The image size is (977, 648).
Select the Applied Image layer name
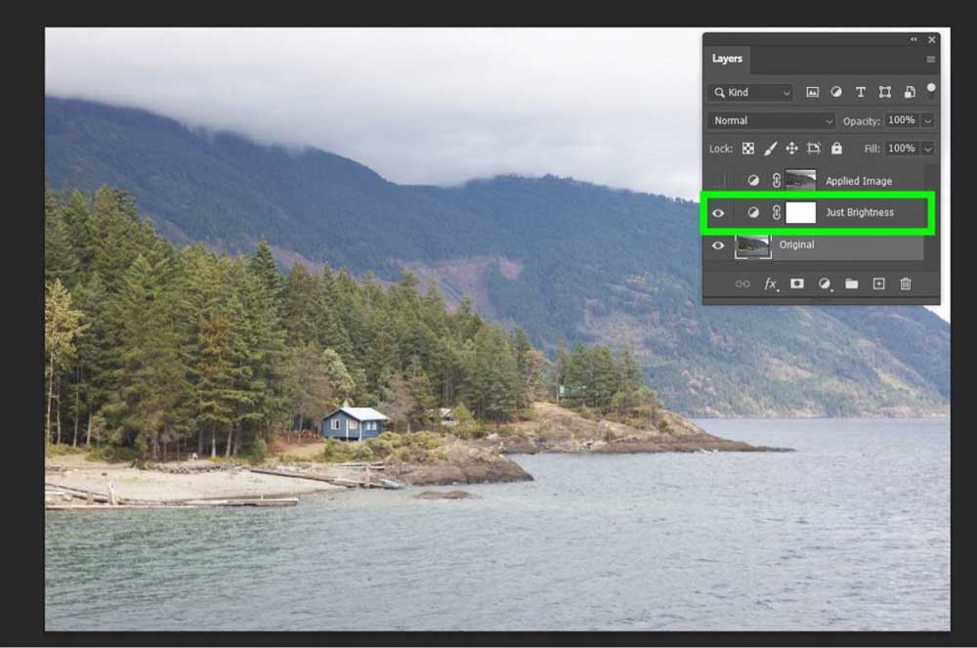pos(859,181)
